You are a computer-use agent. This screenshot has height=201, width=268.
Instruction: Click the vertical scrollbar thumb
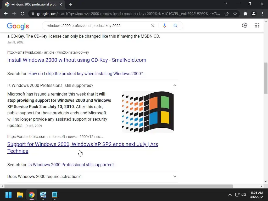(266, 78)
